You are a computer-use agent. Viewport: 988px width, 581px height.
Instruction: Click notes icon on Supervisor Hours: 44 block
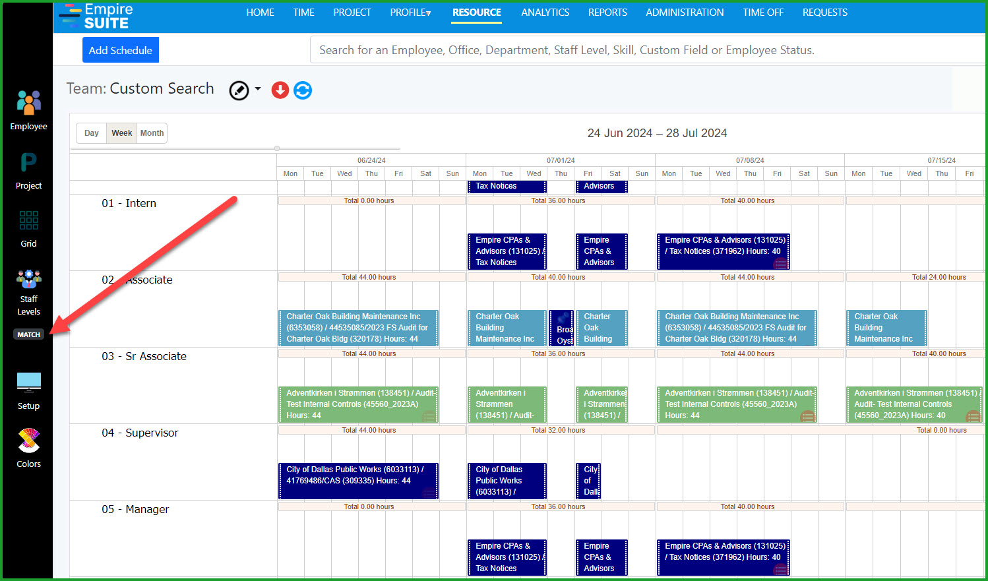429,493
